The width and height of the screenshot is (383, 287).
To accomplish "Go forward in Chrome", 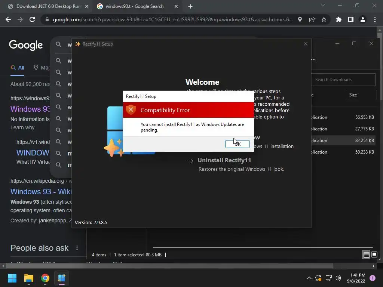I will 20,19.
